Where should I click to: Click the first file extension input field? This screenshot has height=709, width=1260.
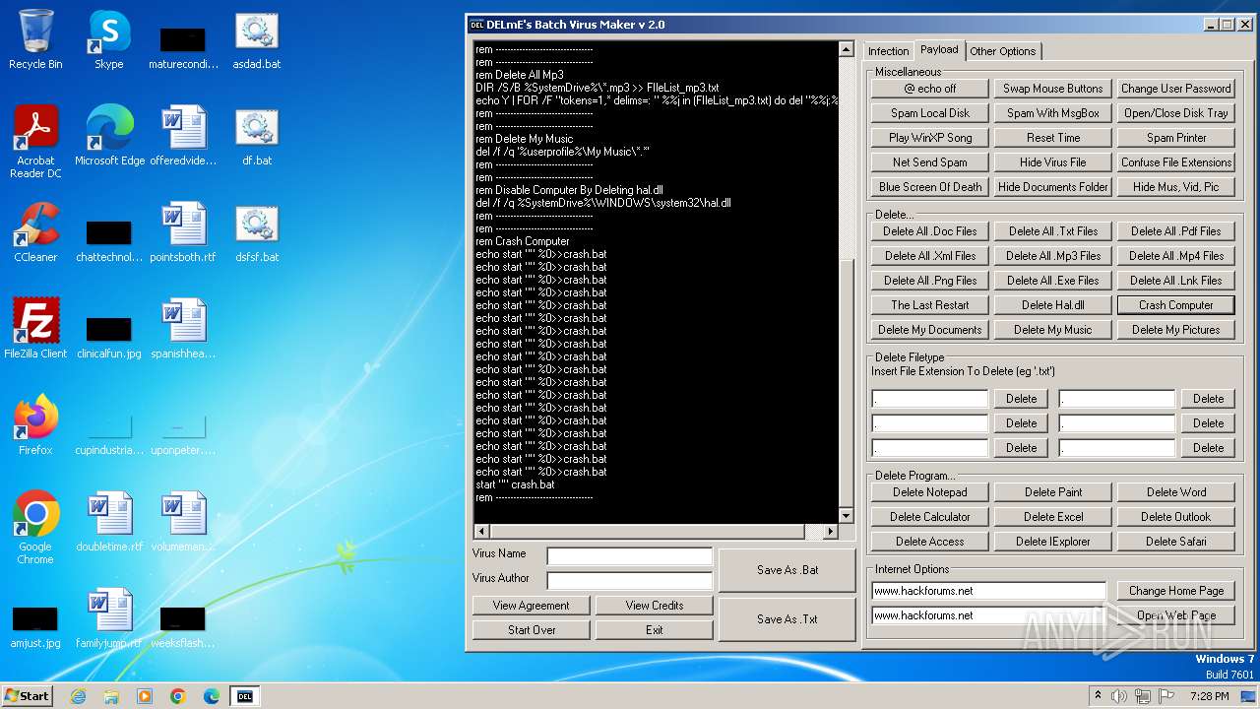coord(930,399)
